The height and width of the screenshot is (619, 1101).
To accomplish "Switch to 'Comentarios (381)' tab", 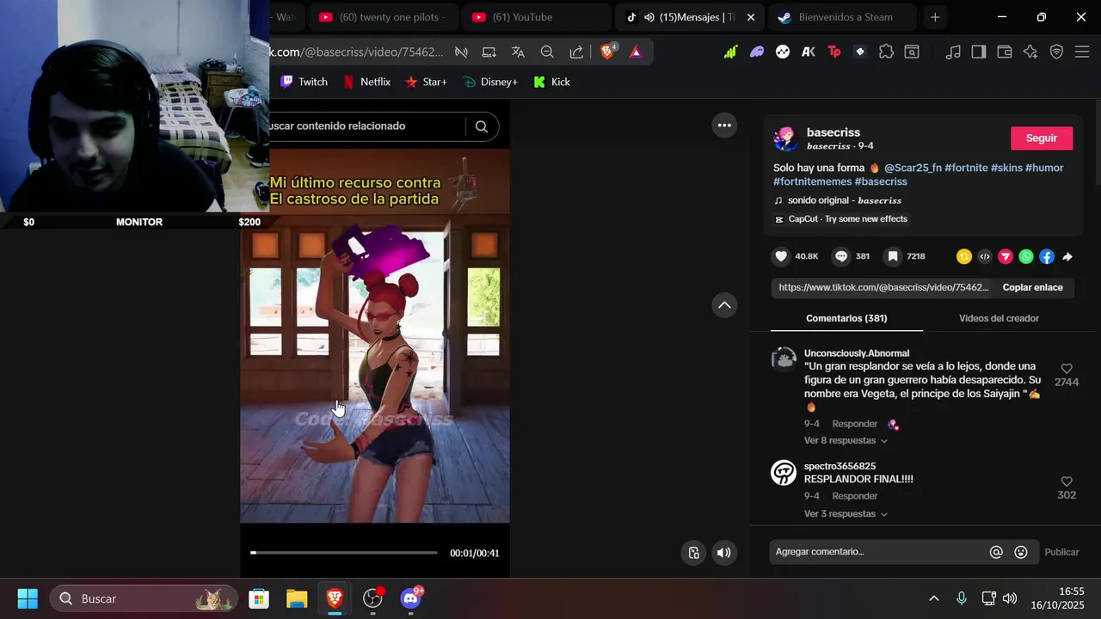I will coord(846,318).
